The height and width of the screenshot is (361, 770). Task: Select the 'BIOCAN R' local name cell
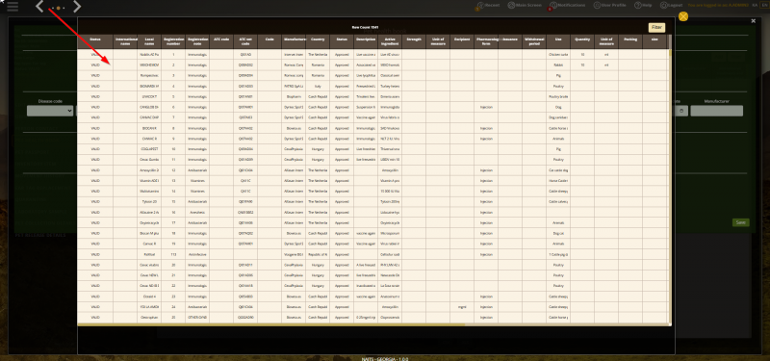(149, 128)
